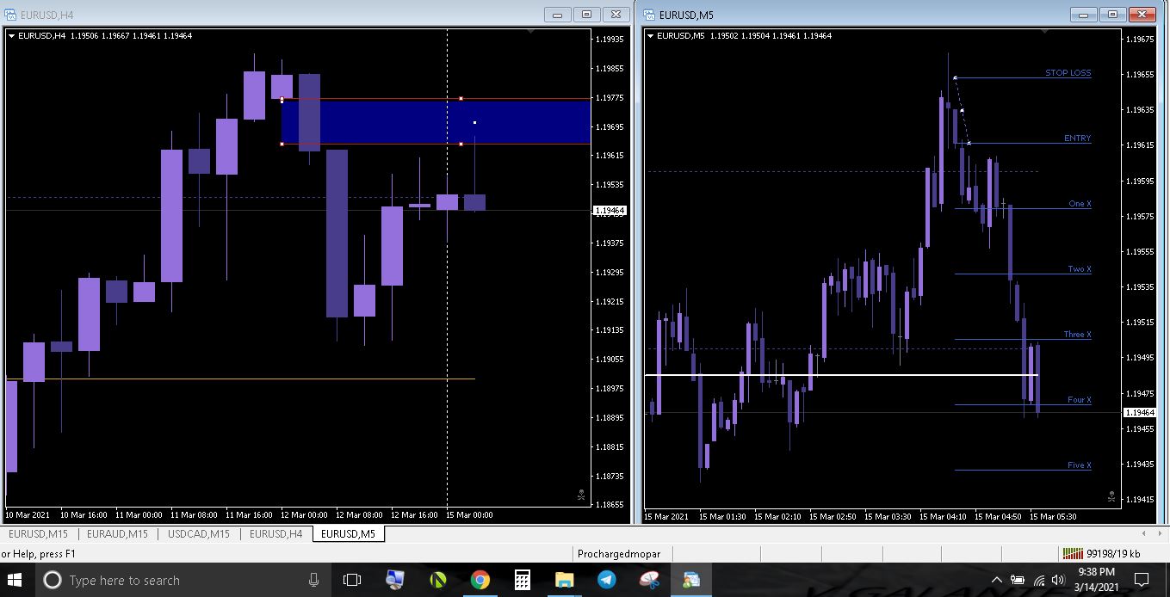
Task: Click the Five X target label
Action: [1079, 465]
